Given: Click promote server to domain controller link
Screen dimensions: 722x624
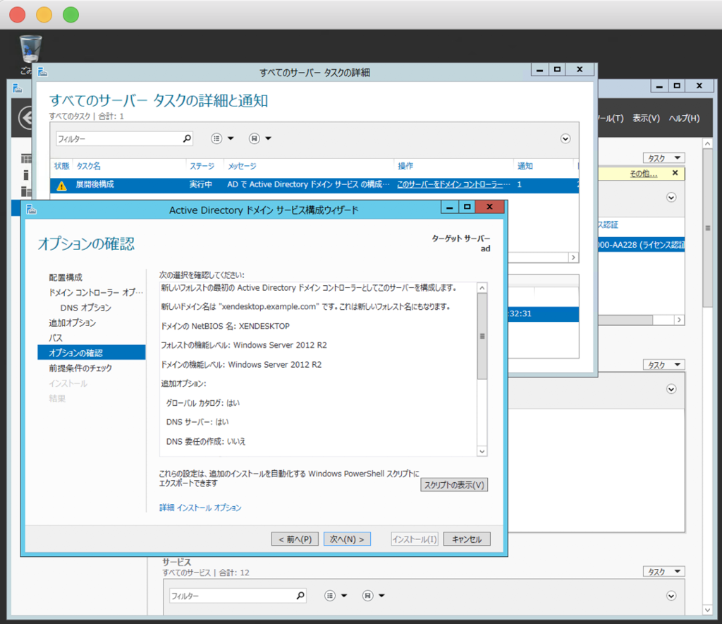Looking at the screenshot, I should tap(453, 184).
